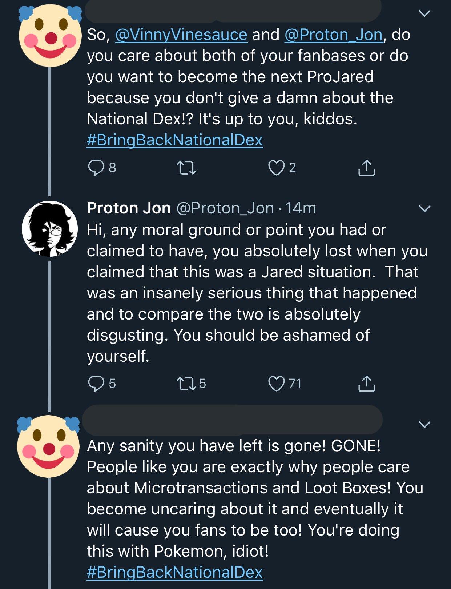The width and height of the screenshot is (451, 589).
Task: Open #BringBackNationalDex hashtag in the first tweet
Action: (x=174, y=140)
